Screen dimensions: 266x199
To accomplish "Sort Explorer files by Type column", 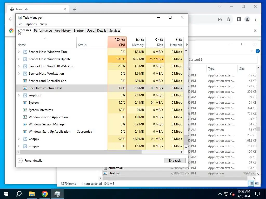I will [x=222, y=68].
